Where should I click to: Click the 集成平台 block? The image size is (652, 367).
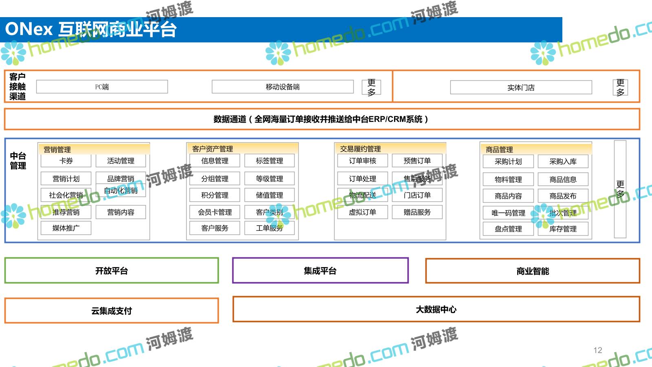(320, 270)
